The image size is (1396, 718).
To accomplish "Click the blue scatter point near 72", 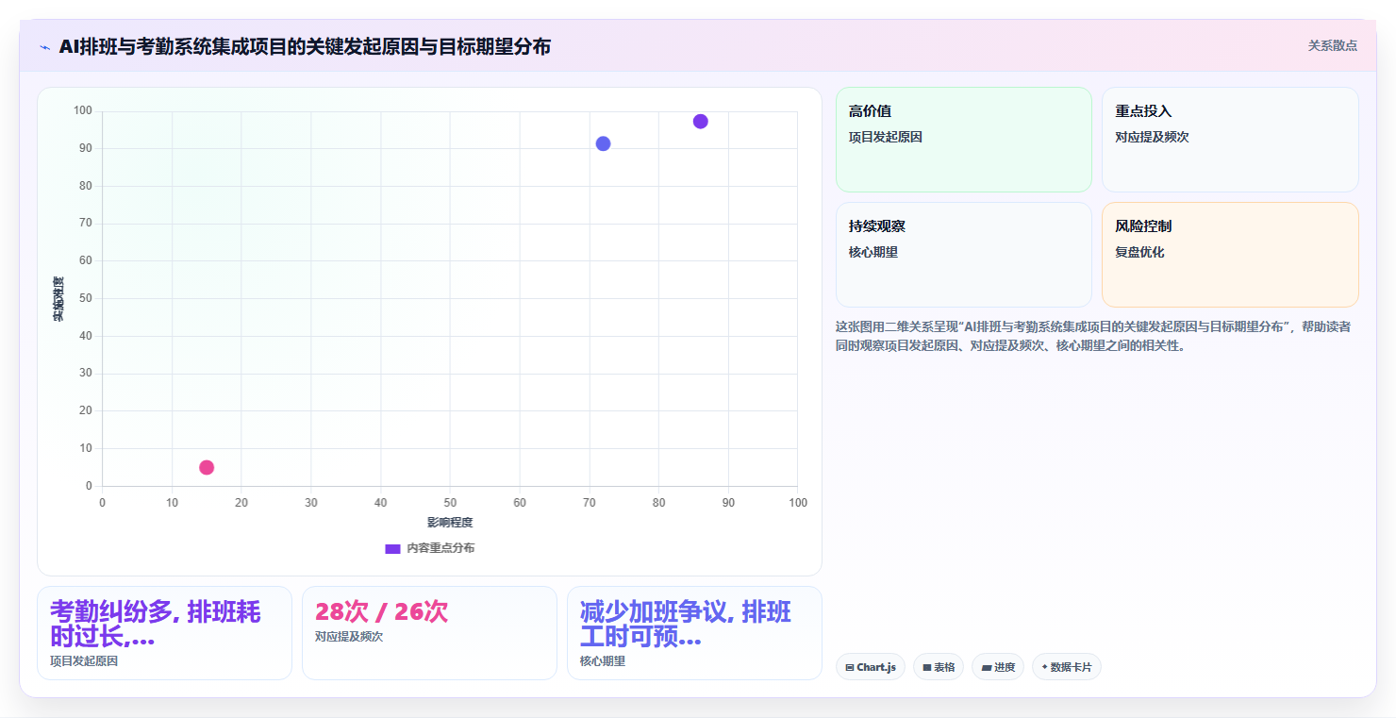I will point(603,143).
